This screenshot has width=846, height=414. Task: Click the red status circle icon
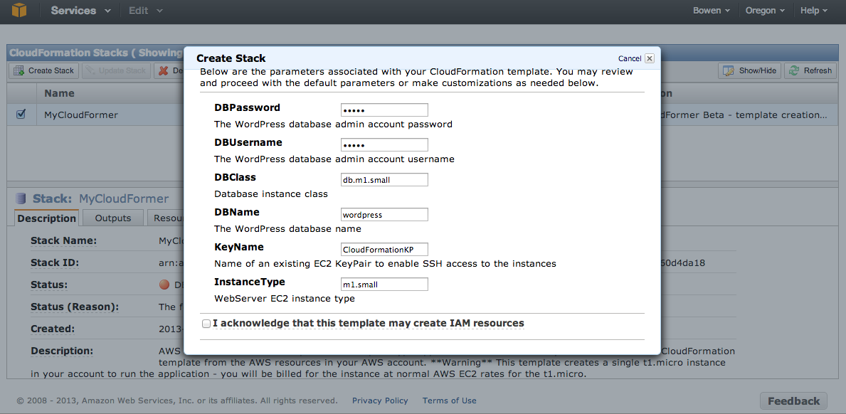[164, 285]
